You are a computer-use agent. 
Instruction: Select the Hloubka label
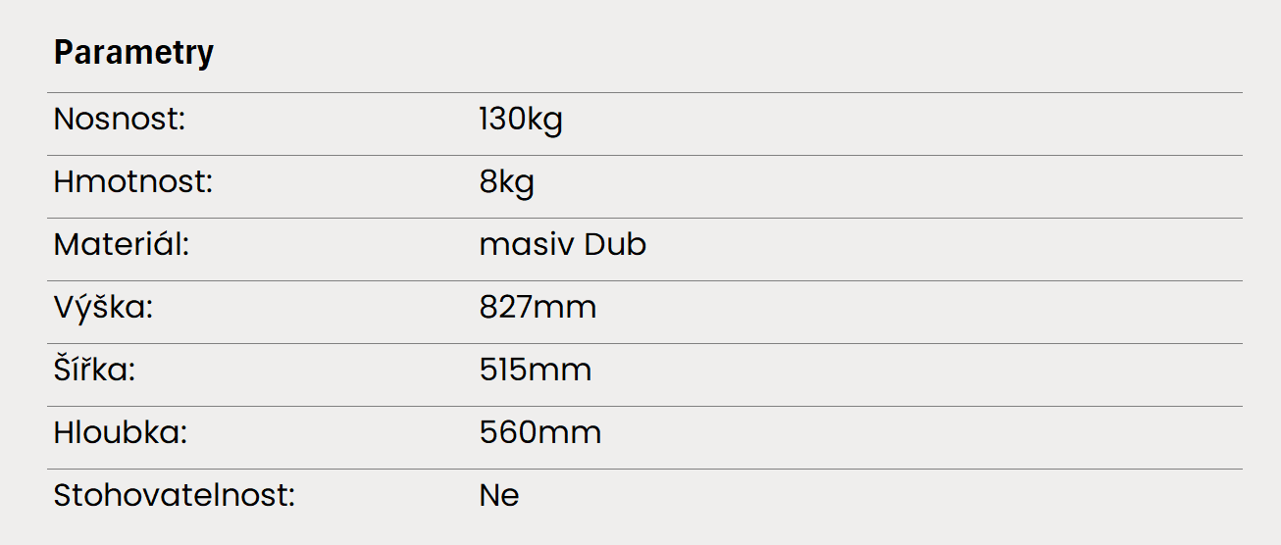click(x=121, y=433)
